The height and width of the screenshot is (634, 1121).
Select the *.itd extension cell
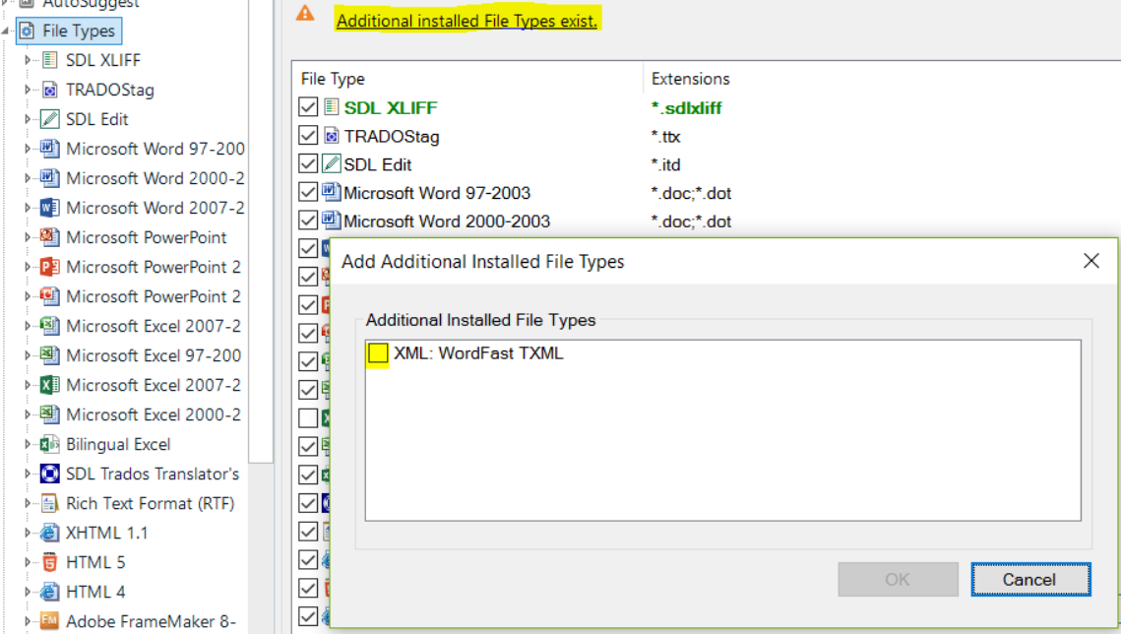point(665,164)
